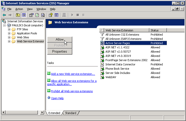
Task: Click the Pause item toolbar icon
Action: [x=83, y=15]
